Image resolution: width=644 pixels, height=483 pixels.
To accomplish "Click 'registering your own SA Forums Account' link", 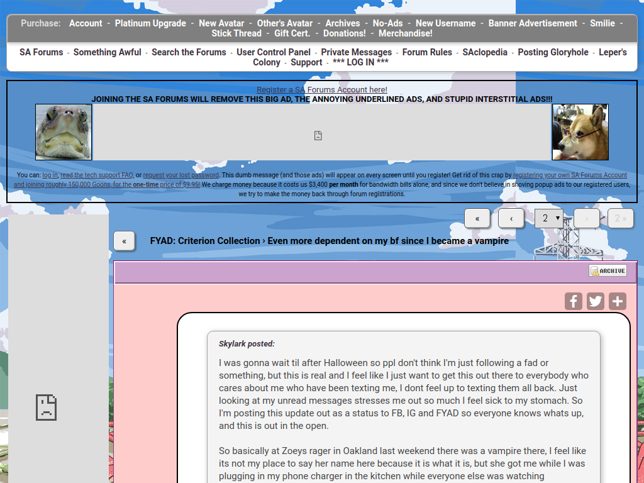I will 570,175.
